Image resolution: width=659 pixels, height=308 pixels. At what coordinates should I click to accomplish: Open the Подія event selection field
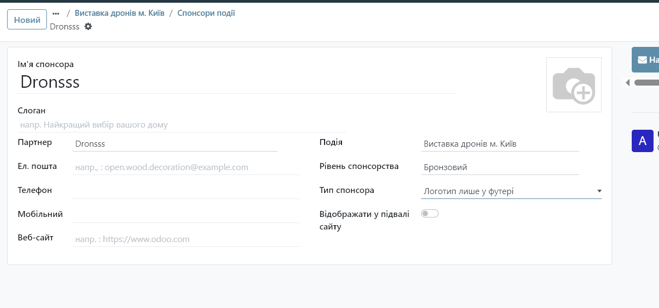[x=500, y=144]
